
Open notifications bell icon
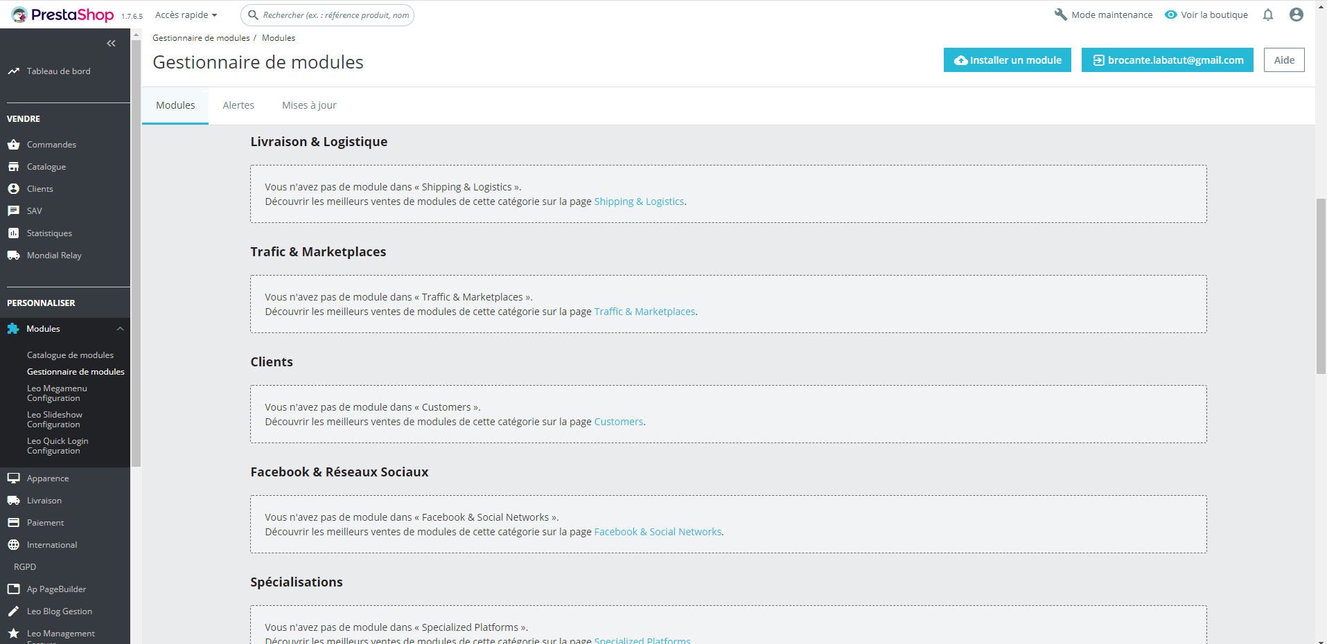[x=1268, y=15]
